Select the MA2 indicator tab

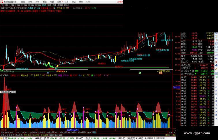pyautogui.click(x=57, y=133)
